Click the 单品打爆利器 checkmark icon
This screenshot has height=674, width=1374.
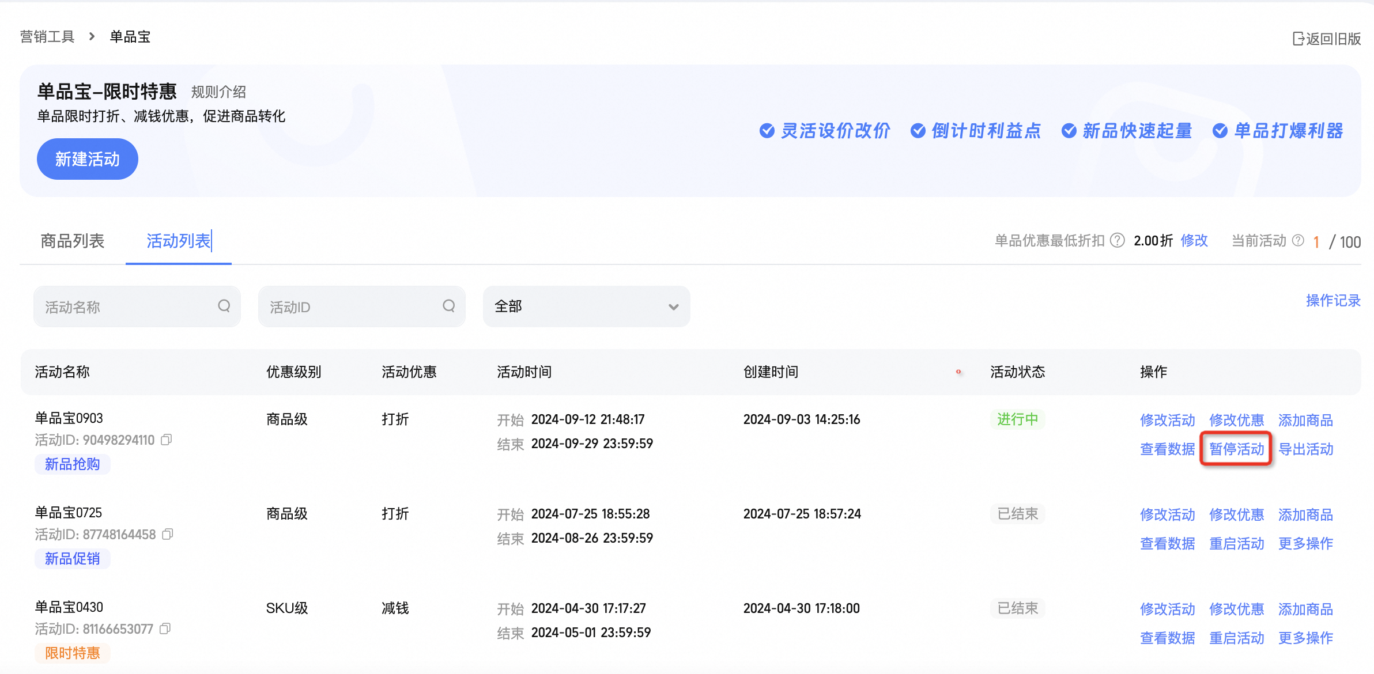pos(1220,131)
